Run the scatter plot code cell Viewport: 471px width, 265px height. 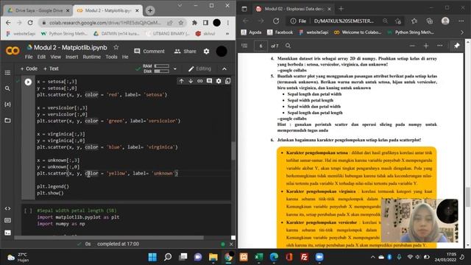28,82
